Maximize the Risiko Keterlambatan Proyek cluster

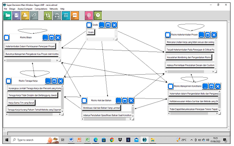(x=208, y=35)
